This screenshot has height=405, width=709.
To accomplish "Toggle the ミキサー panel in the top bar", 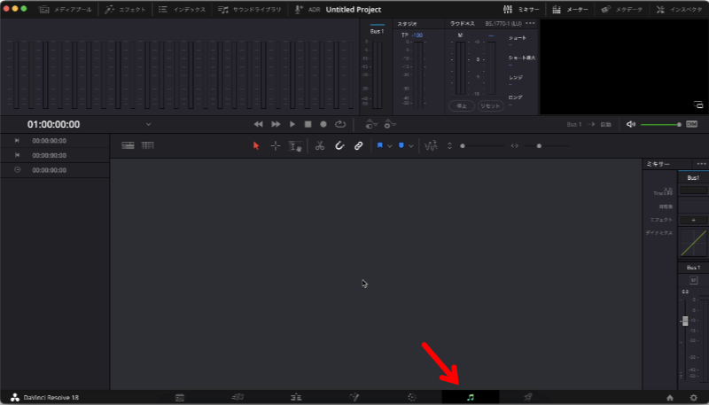I will point(521,10).
